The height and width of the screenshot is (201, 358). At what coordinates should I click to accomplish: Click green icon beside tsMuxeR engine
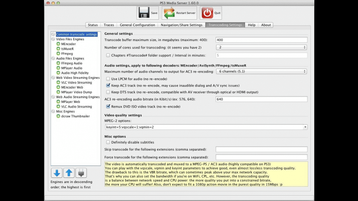pos(58,49)
